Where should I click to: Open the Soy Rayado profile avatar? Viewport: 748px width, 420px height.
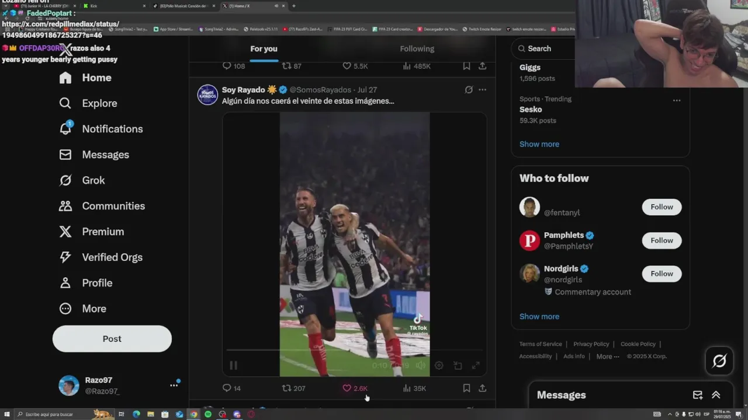point(207,94)
